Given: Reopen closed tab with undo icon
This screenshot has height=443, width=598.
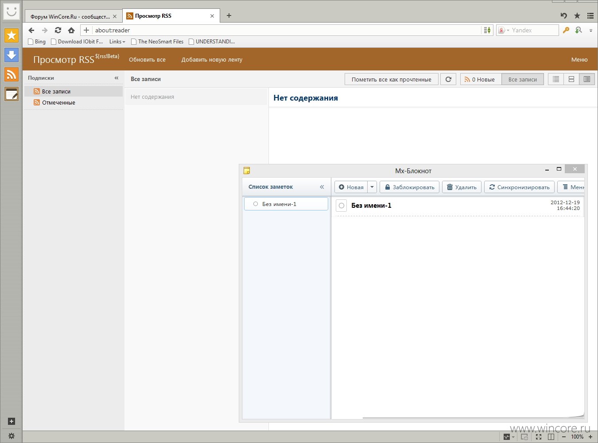Looking at the screenshot, I should coord(564,16).
